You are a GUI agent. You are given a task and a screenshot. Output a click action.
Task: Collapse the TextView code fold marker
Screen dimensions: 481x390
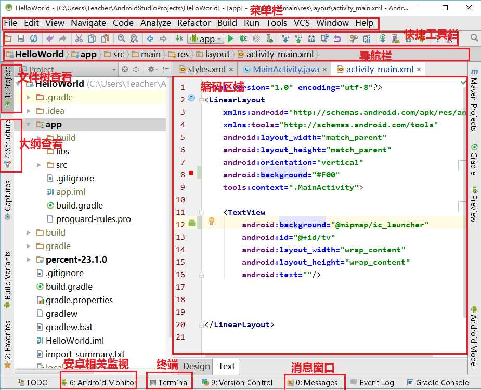pos(201,212)
